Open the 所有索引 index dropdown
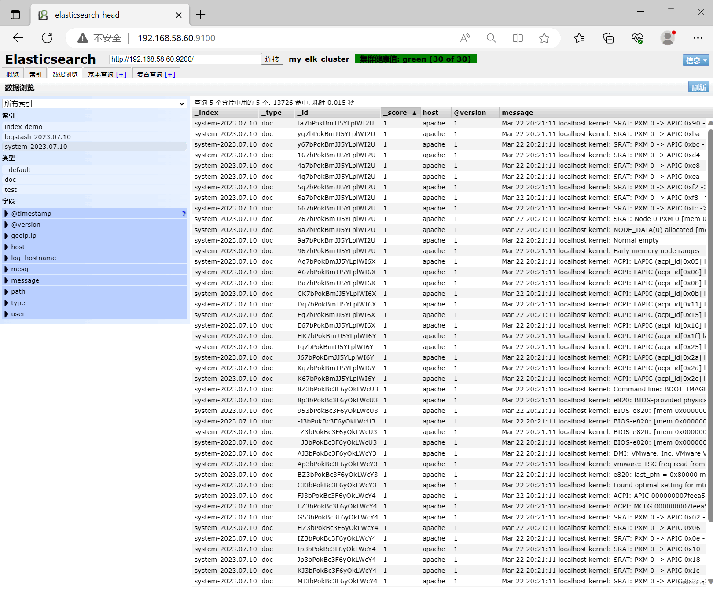Screen dimensions: 713x589 pos(95,103)
